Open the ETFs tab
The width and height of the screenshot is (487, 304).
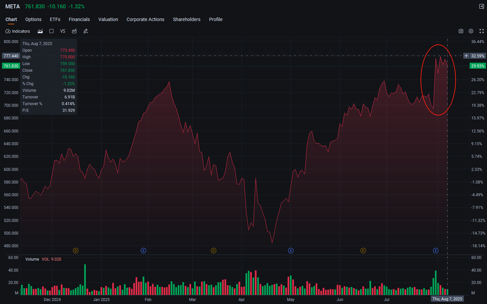pyautogui.click(x=55, y=19)
